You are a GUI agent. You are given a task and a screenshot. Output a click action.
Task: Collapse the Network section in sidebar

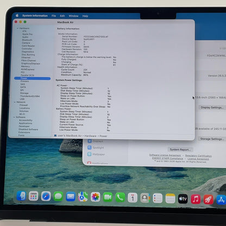pos(15,102)
